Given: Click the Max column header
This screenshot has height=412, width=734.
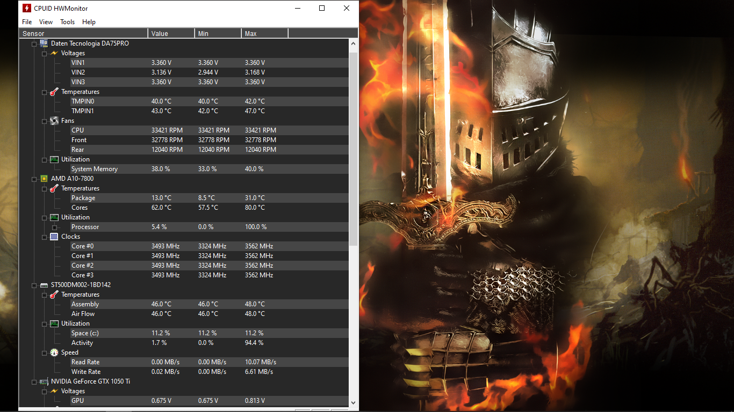Looking at the screenshot, I should (x=265, y=33).
